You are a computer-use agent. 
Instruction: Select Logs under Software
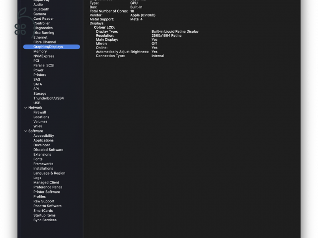pyautogui.click(x=37, y=178)
